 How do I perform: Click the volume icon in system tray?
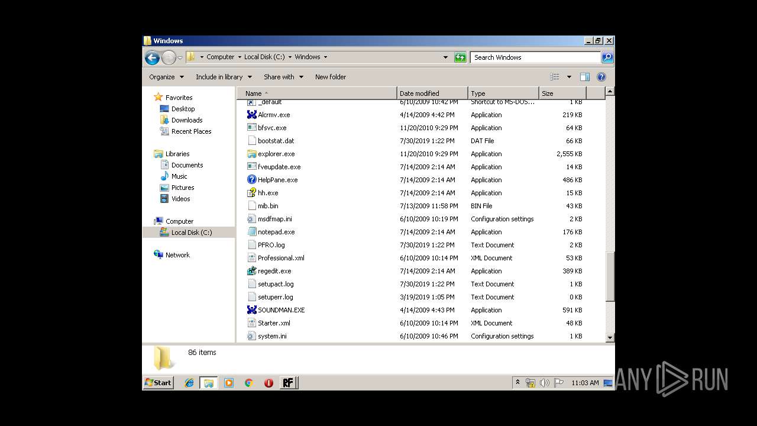coord(544,383)
